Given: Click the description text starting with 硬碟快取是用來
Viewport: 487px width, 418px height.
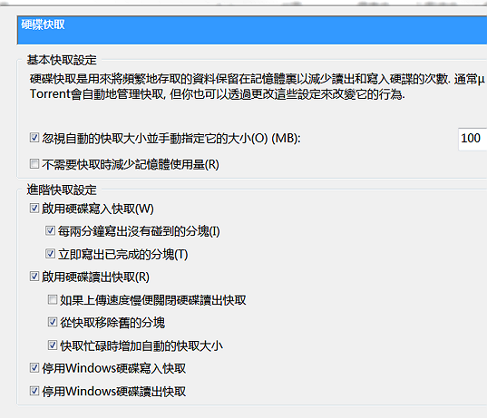Looking at the screenshot, I should pos(258,86).
